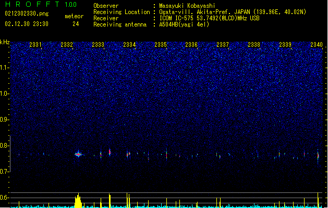Click the meteor label
This screenshot has width=328, height=208.
pos(74,16)
